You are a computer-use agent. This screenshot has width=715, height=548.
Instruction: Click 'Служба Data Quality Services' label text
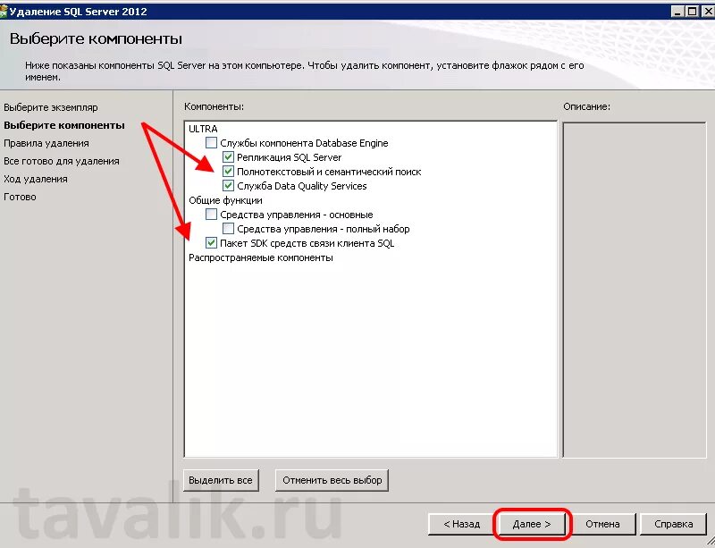[x=302, y=186]
